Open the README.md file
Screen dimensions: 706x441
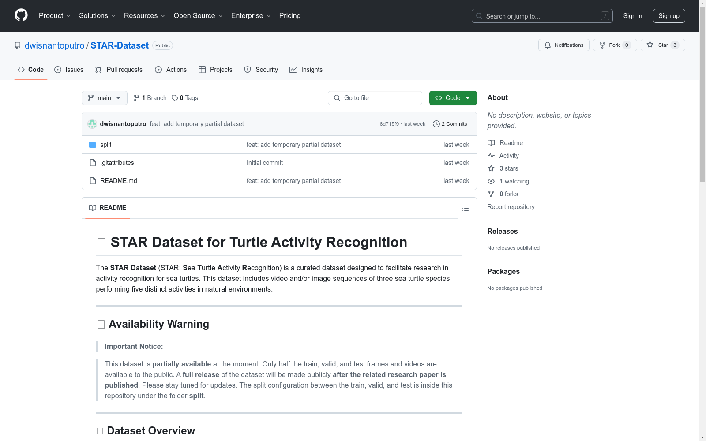point(119,181)
